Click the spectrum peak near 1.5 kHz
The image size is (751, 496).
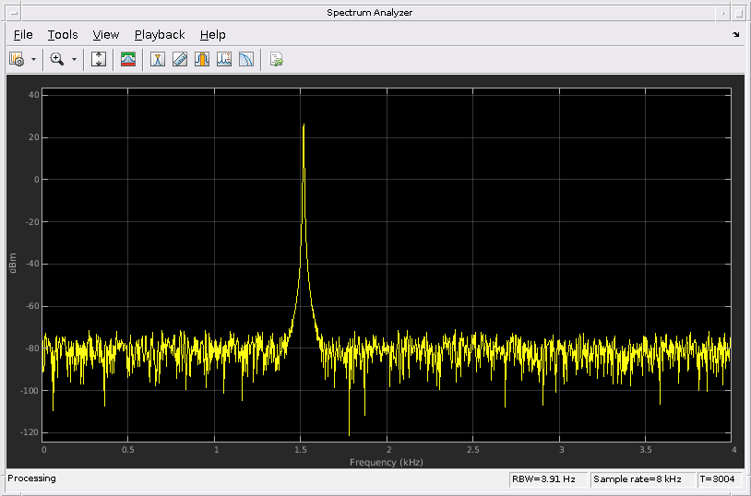click(304, 125)
